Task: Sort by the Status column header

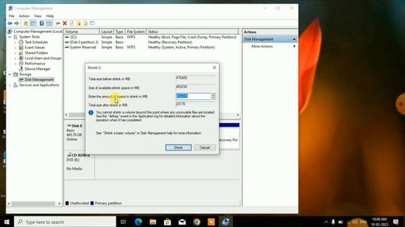Action: [192, 32]
